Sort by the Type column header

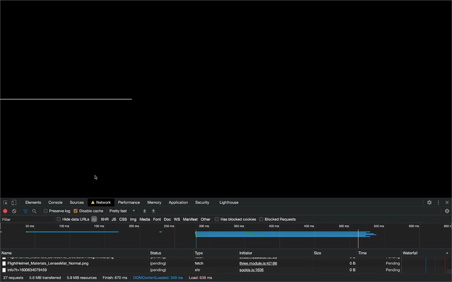click(216, 253)
